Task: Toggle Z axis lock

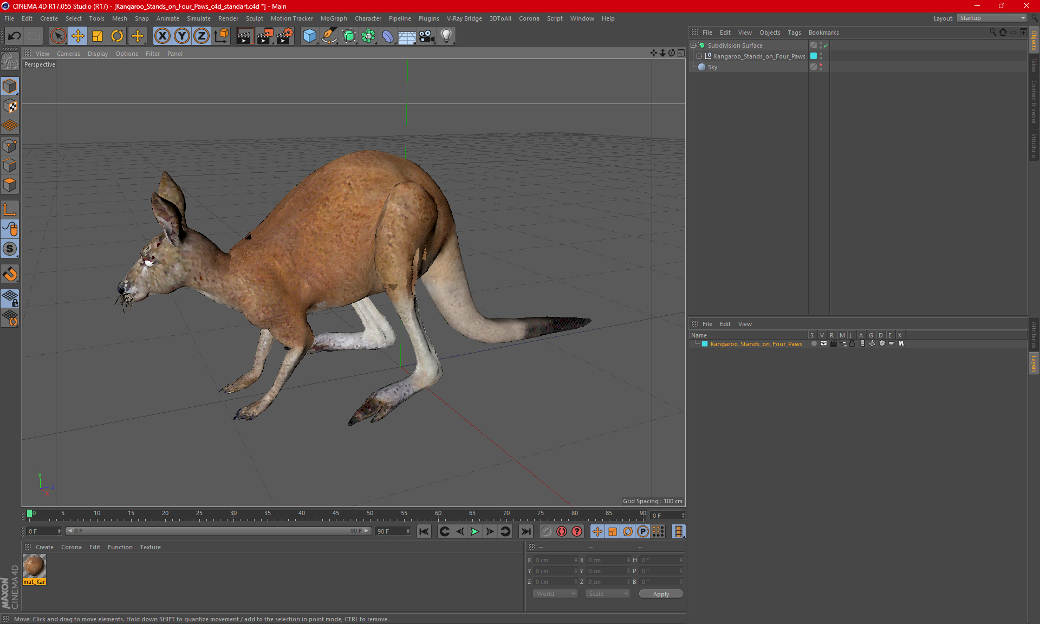Action: pos(201,36)
